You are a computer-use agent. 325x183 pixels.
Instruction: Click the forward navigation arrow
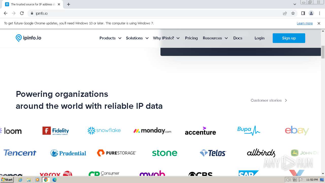(14, 13)
